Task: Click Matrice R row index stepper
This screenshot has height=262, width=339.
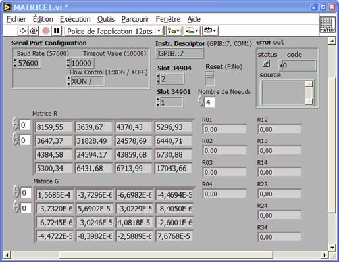Action: pyautogui.click(x=15, y=123)
